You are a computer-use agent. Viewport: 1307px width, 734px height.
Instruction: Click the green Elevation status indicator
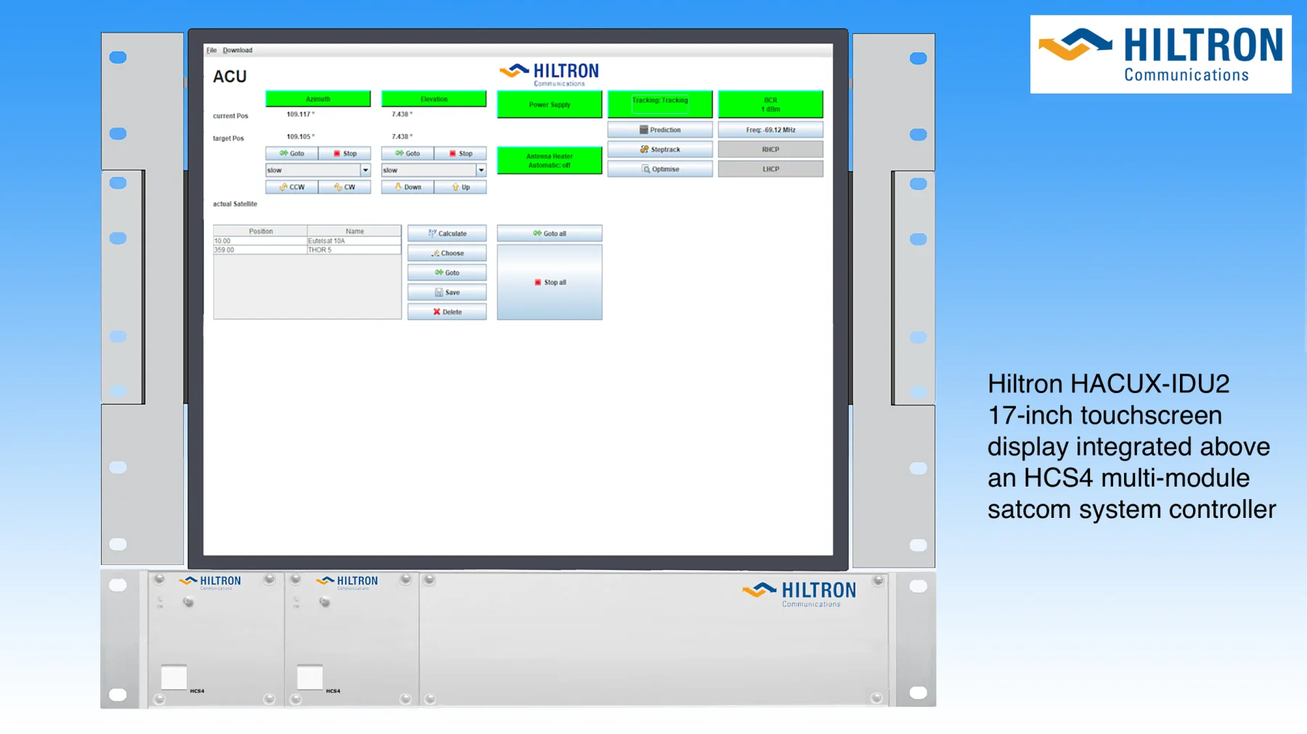pos(434,99)
